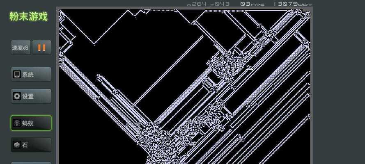Open the 设置 settings menu
The image size is (365, 164).
(x=31, y=96)
